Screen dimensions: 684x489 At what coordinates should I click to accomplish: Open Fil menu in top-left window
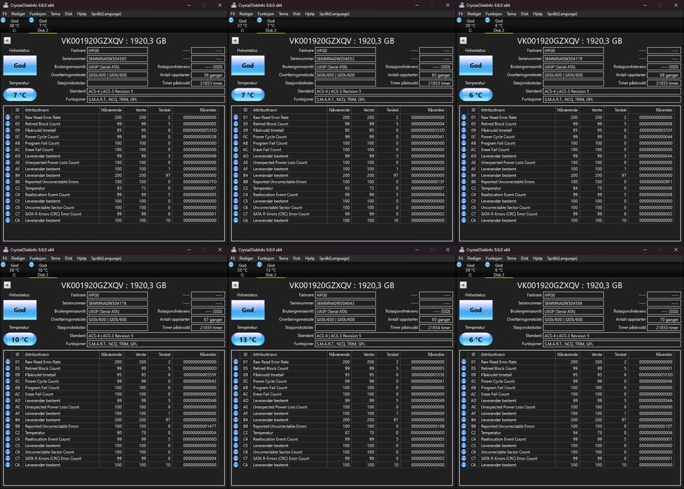tap(5, 14)
